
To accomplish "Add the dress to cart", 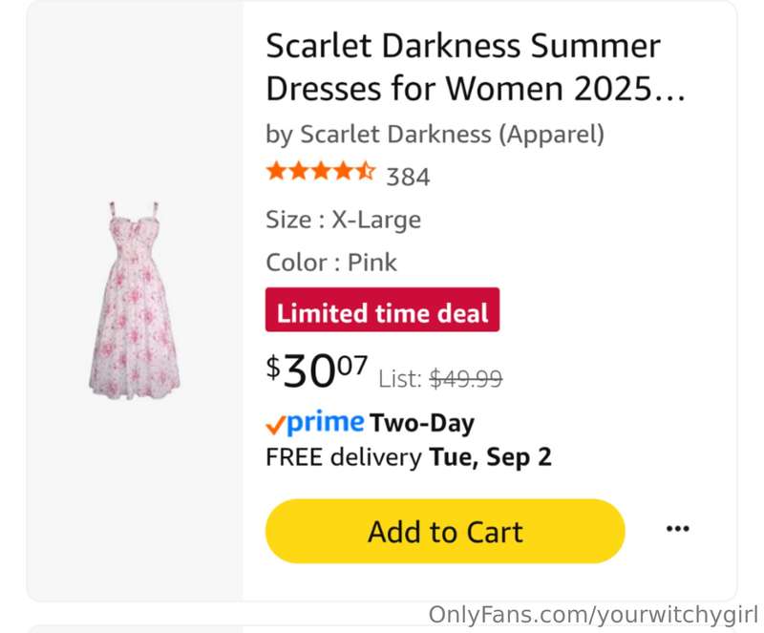I will [x=445, y=531].
